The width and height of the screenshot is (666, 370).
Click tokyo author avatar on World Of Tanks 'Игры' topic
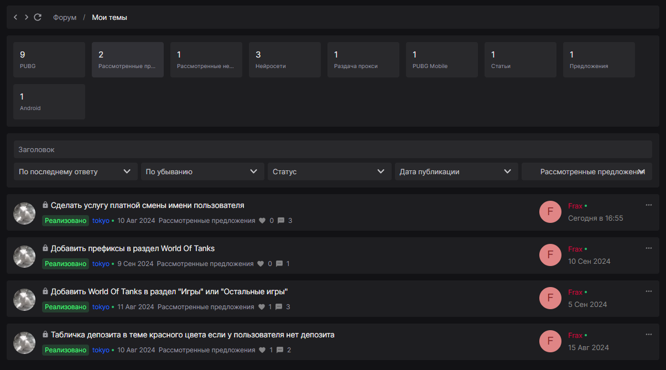click(24, 299)
